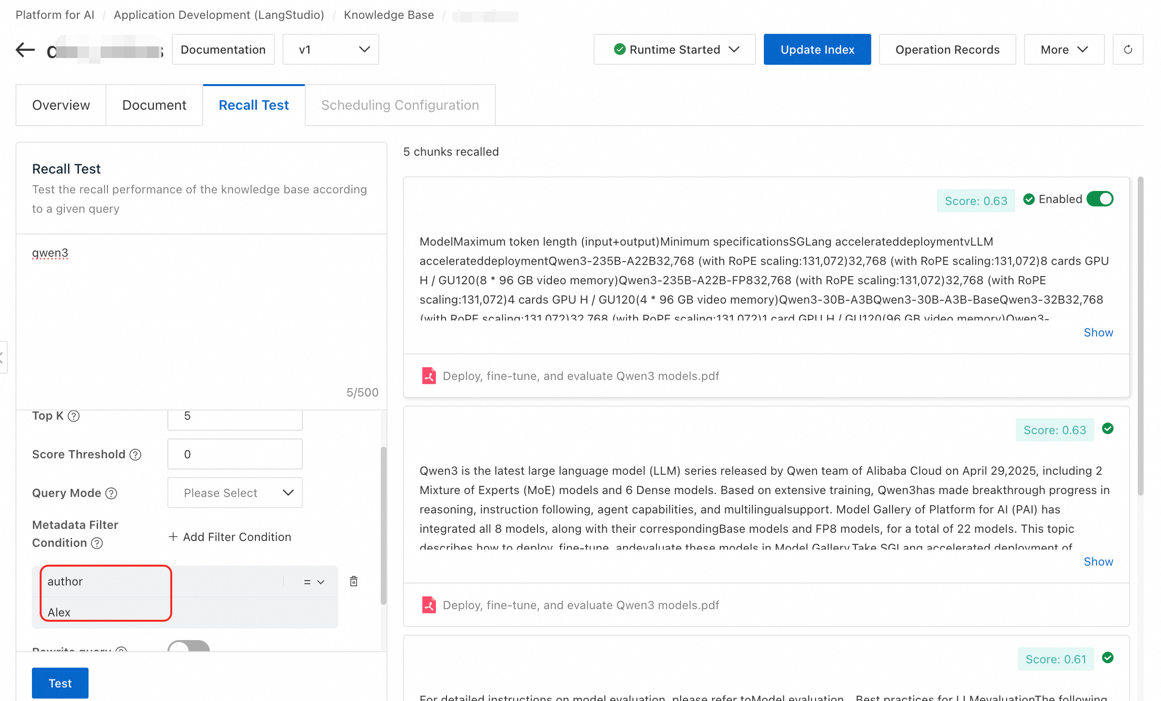The image size is (1161, 701).
Task: Switch to the Document tab
Action: point(154,105)
